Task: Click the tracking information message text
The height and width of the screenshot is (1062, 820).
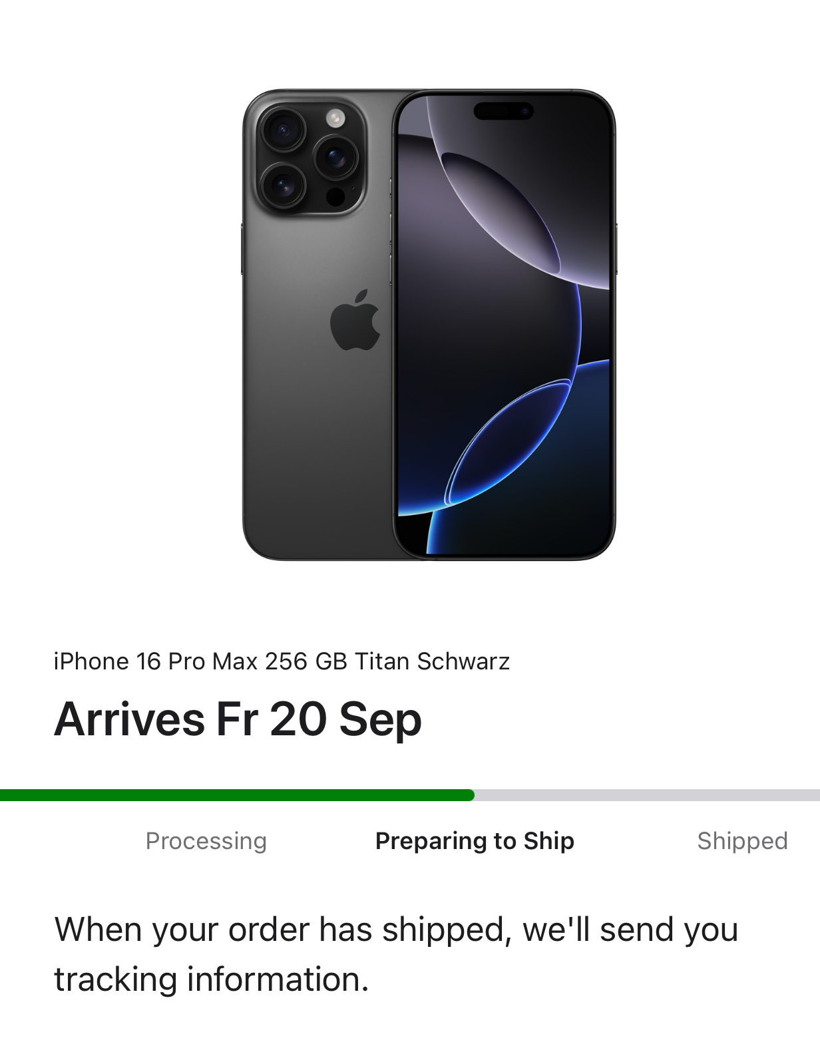Action: tap(396, 954)
